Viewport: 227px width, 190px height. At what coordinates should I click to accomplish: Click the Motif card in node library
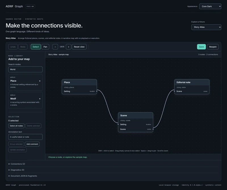(25, 100)
